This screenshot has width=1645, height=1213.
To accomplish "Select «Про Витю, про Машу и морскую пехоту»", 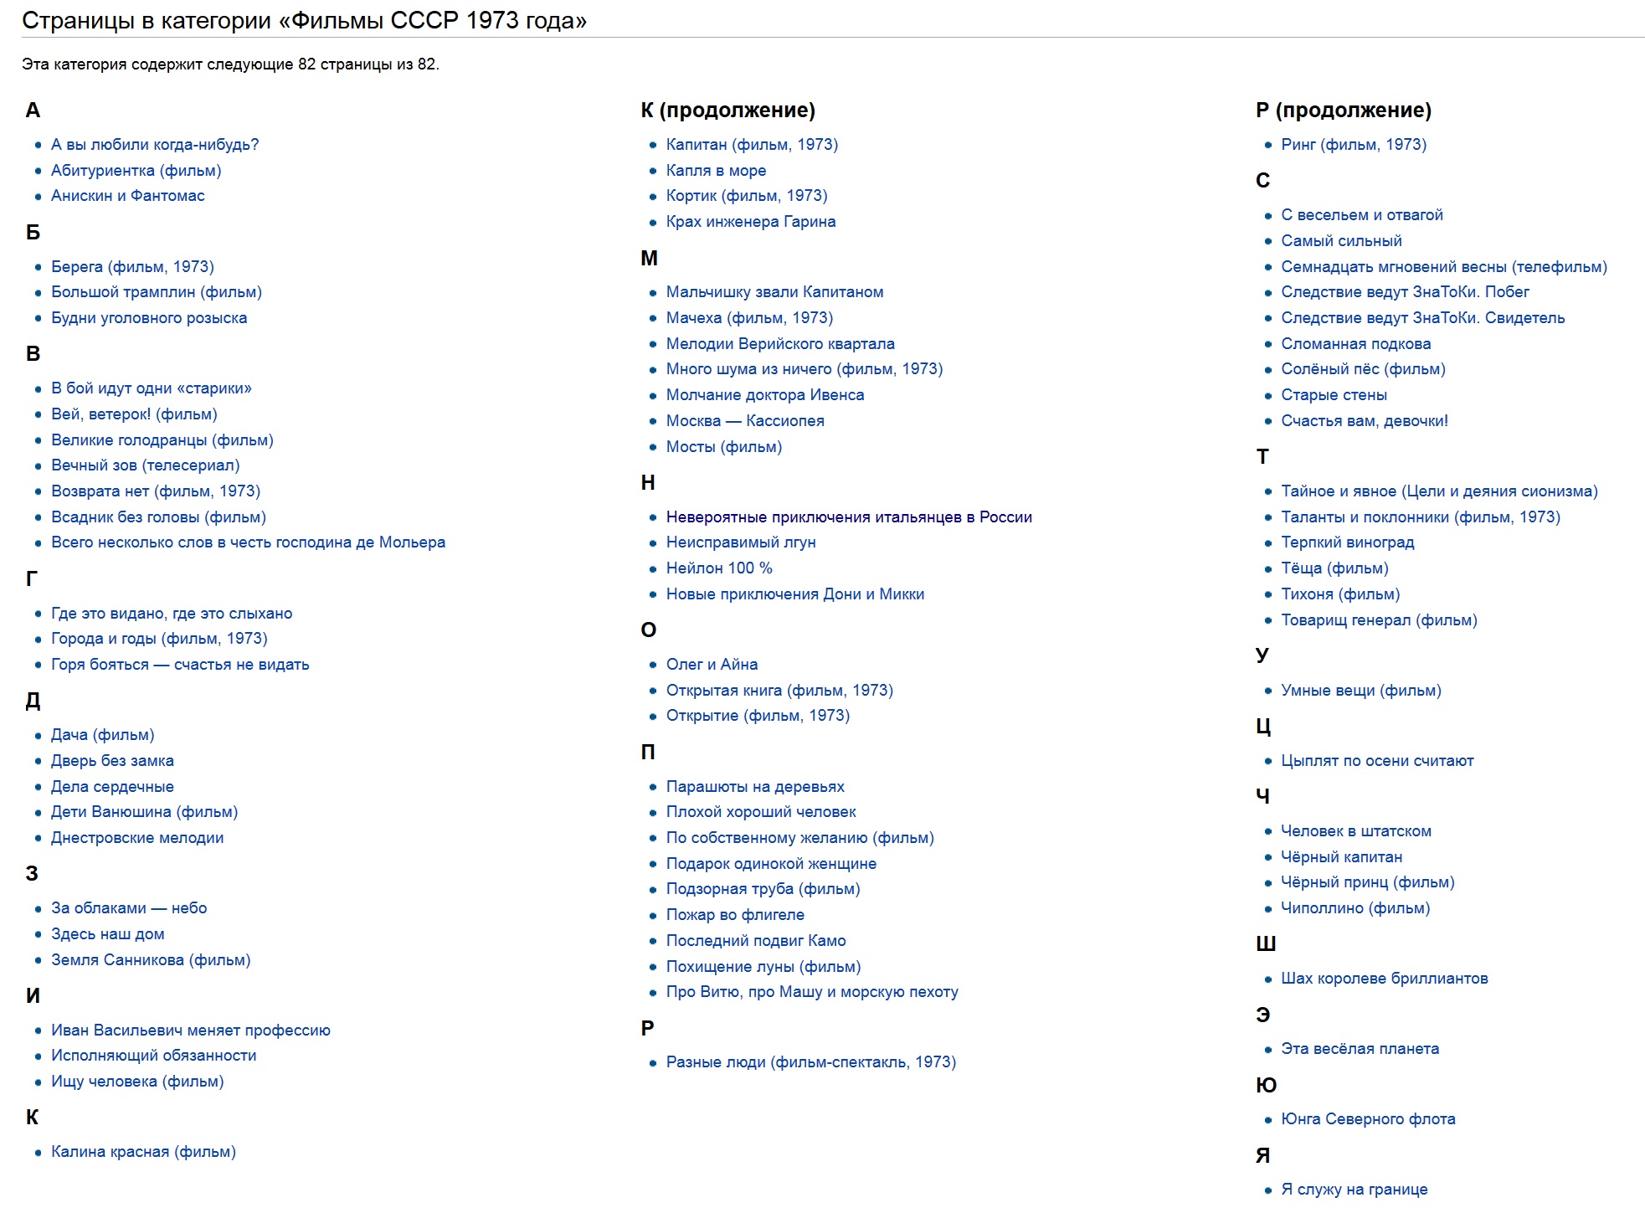I will pyautogui.click(x=812, y=992).
